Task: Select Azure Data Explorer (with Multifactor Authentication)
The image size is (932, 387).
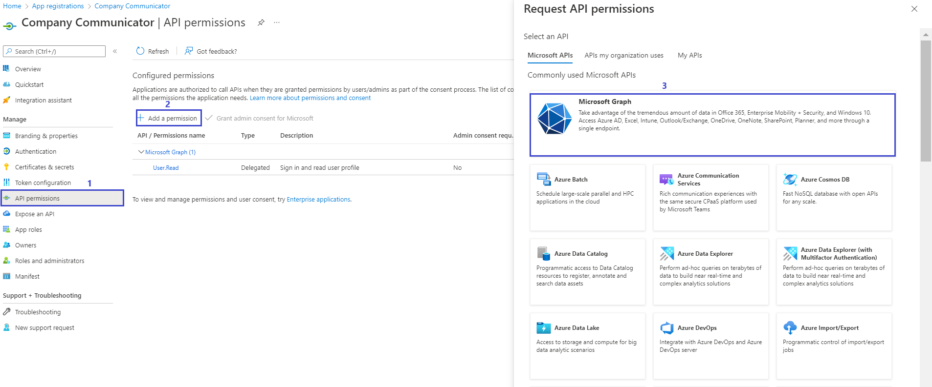Action: 834,272
